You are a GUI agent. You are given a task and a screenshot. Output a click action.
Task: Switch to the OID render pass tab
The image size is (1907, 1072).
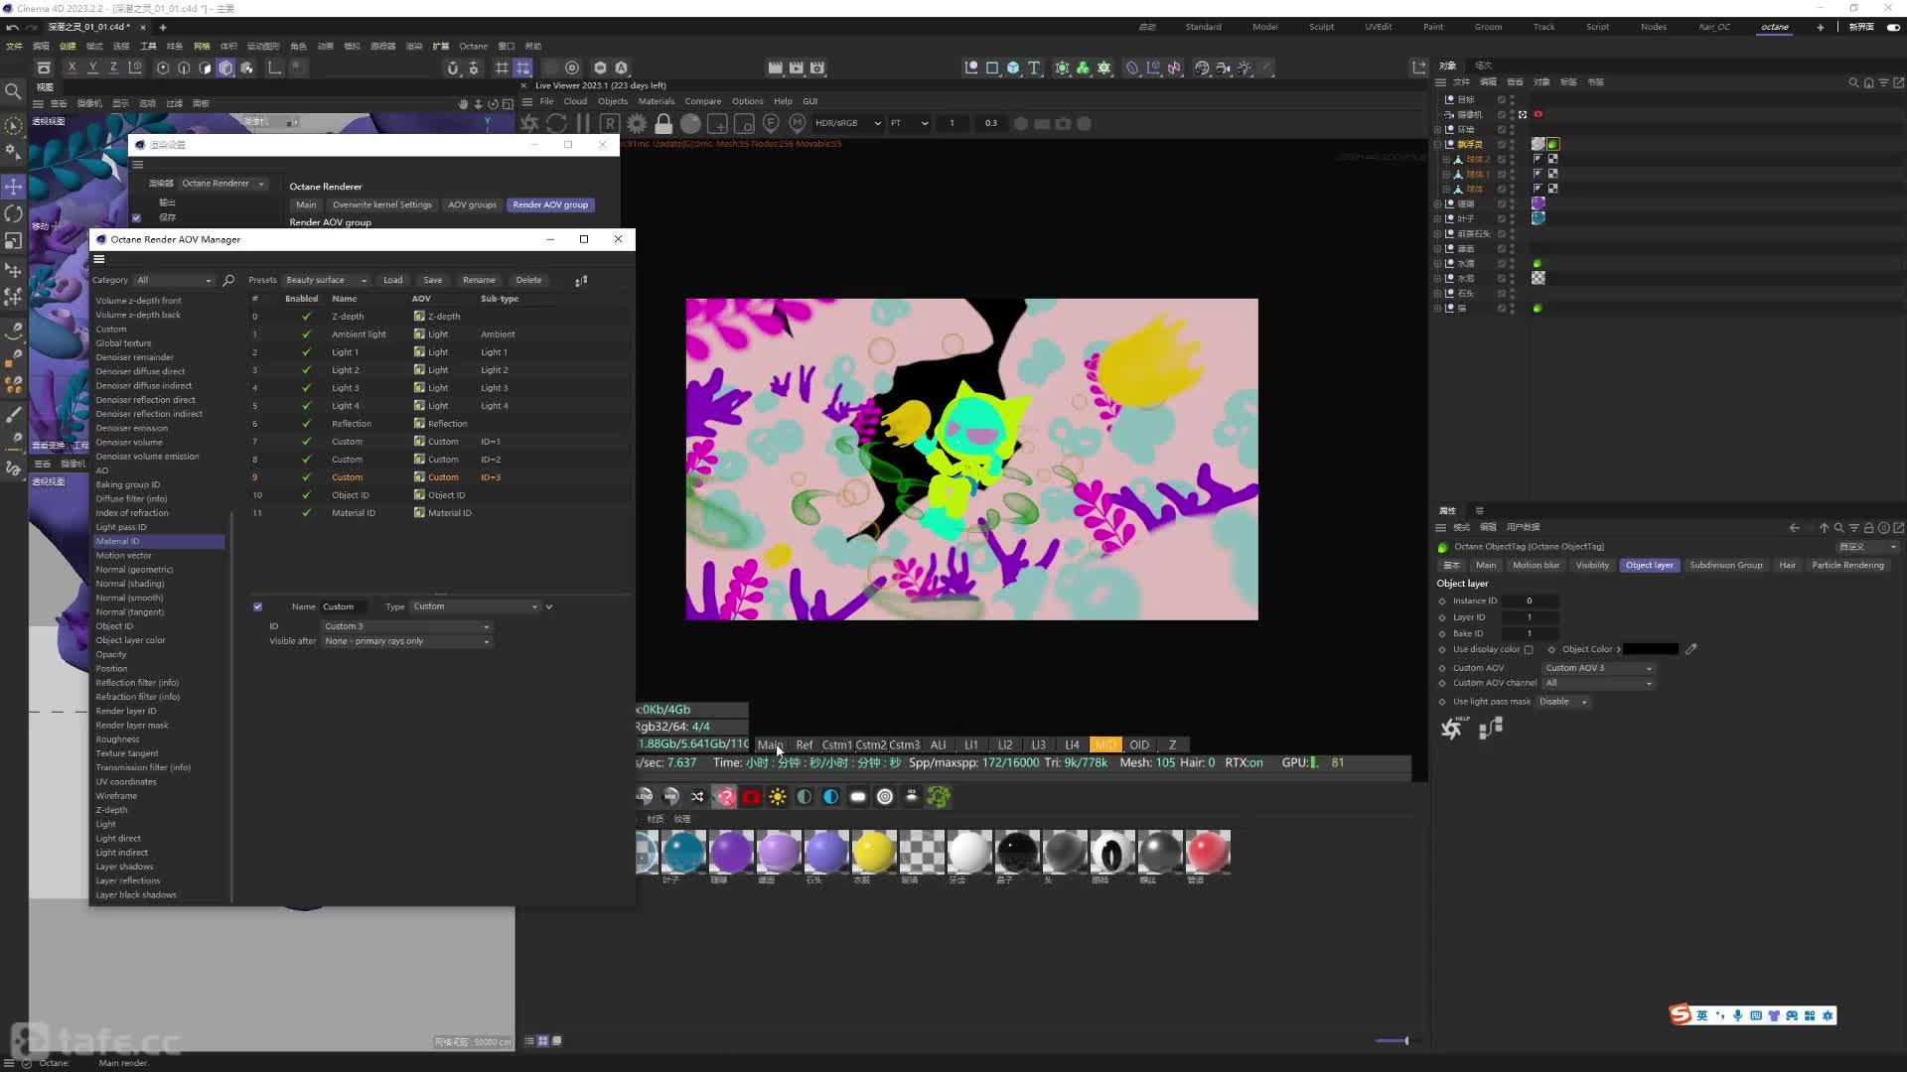pyautogui.click(x=1139, y=744)
